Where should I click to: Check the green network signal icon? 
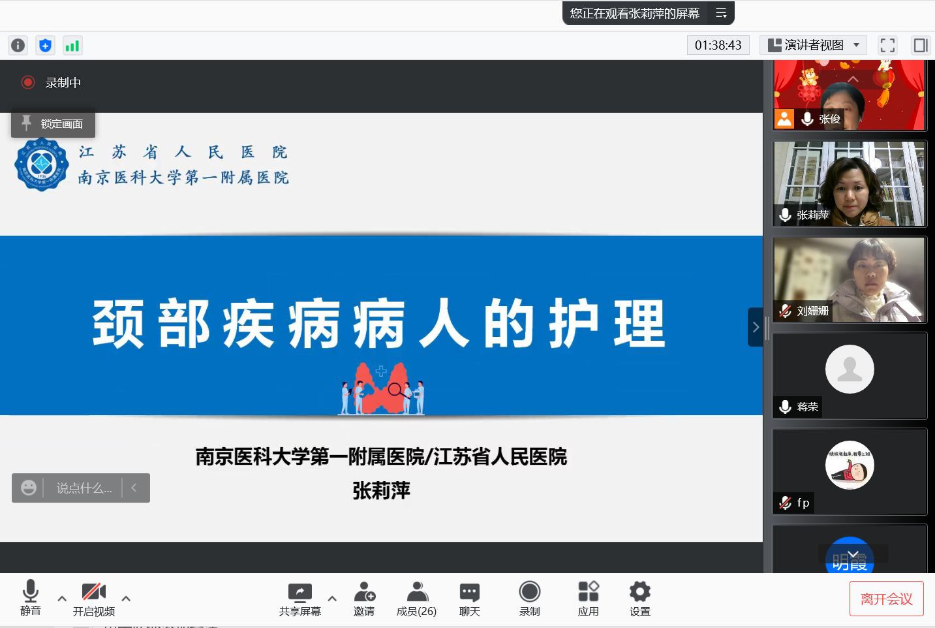point(72,45)
